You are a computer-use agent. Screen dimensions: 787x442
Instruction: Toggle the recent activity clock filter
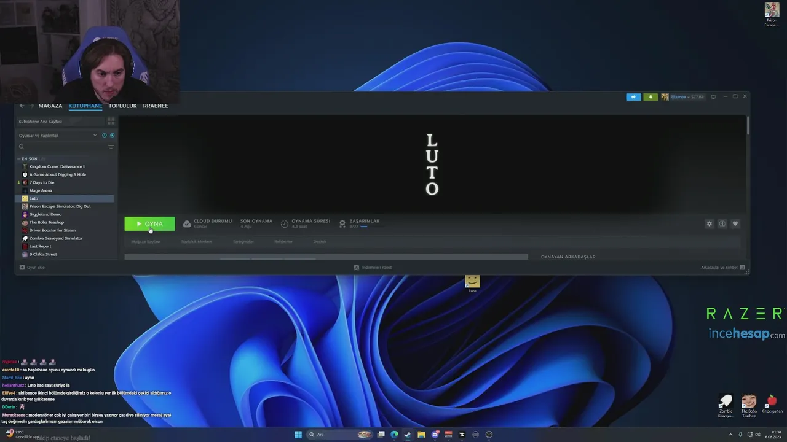(x=104, y=135)
